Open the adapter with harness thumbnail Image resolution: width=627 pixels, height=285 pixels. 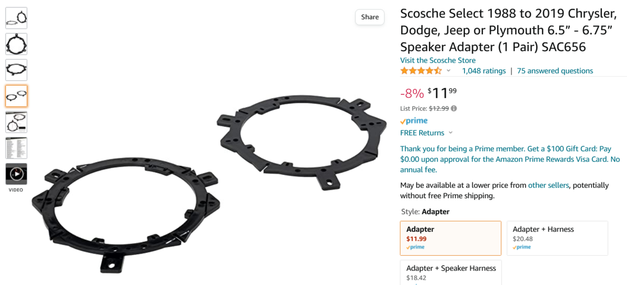click(16, 122)
